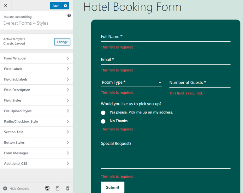Close the customizer with the X icon

coord(5,6)
